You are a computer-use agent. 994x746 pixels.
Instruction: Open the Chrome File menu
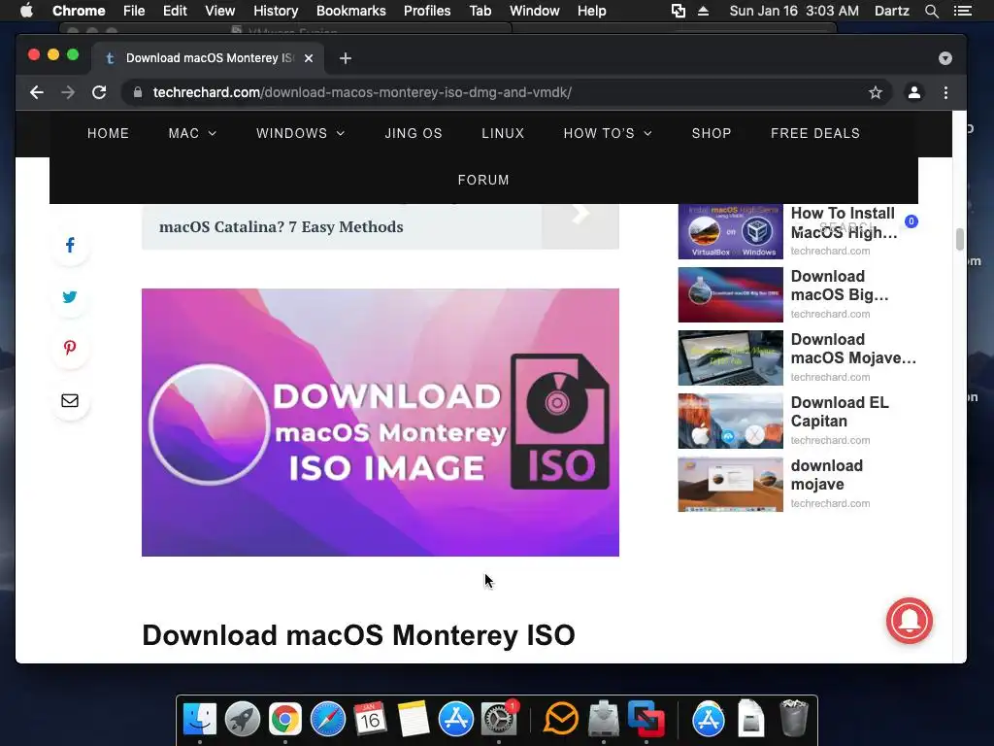[x=134, y=11]
